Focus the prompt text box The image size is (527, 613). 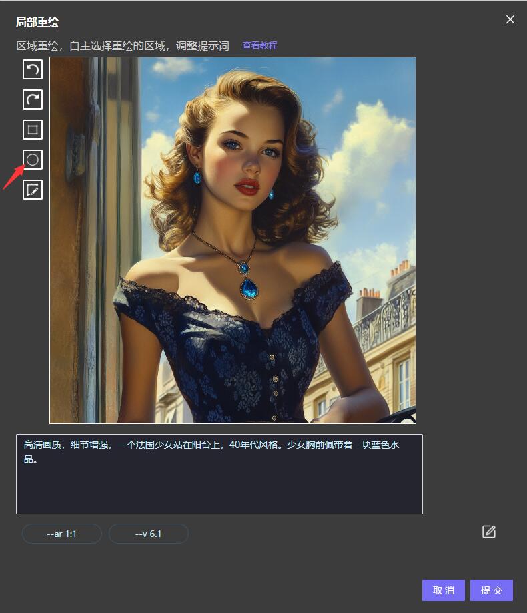point(219,474)
